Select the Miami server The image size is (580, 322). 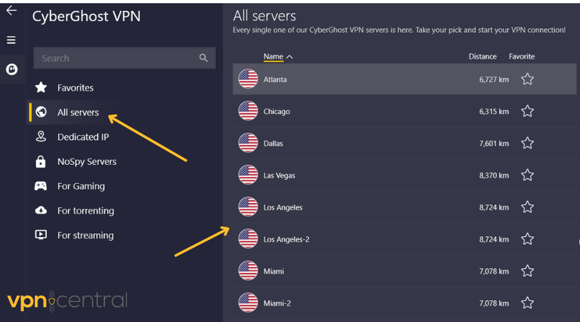[404, 271]
